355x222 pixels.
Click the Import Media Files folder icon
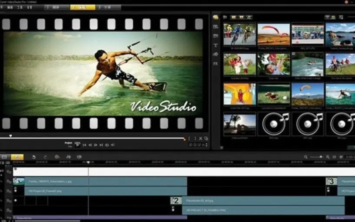[225, 17]
